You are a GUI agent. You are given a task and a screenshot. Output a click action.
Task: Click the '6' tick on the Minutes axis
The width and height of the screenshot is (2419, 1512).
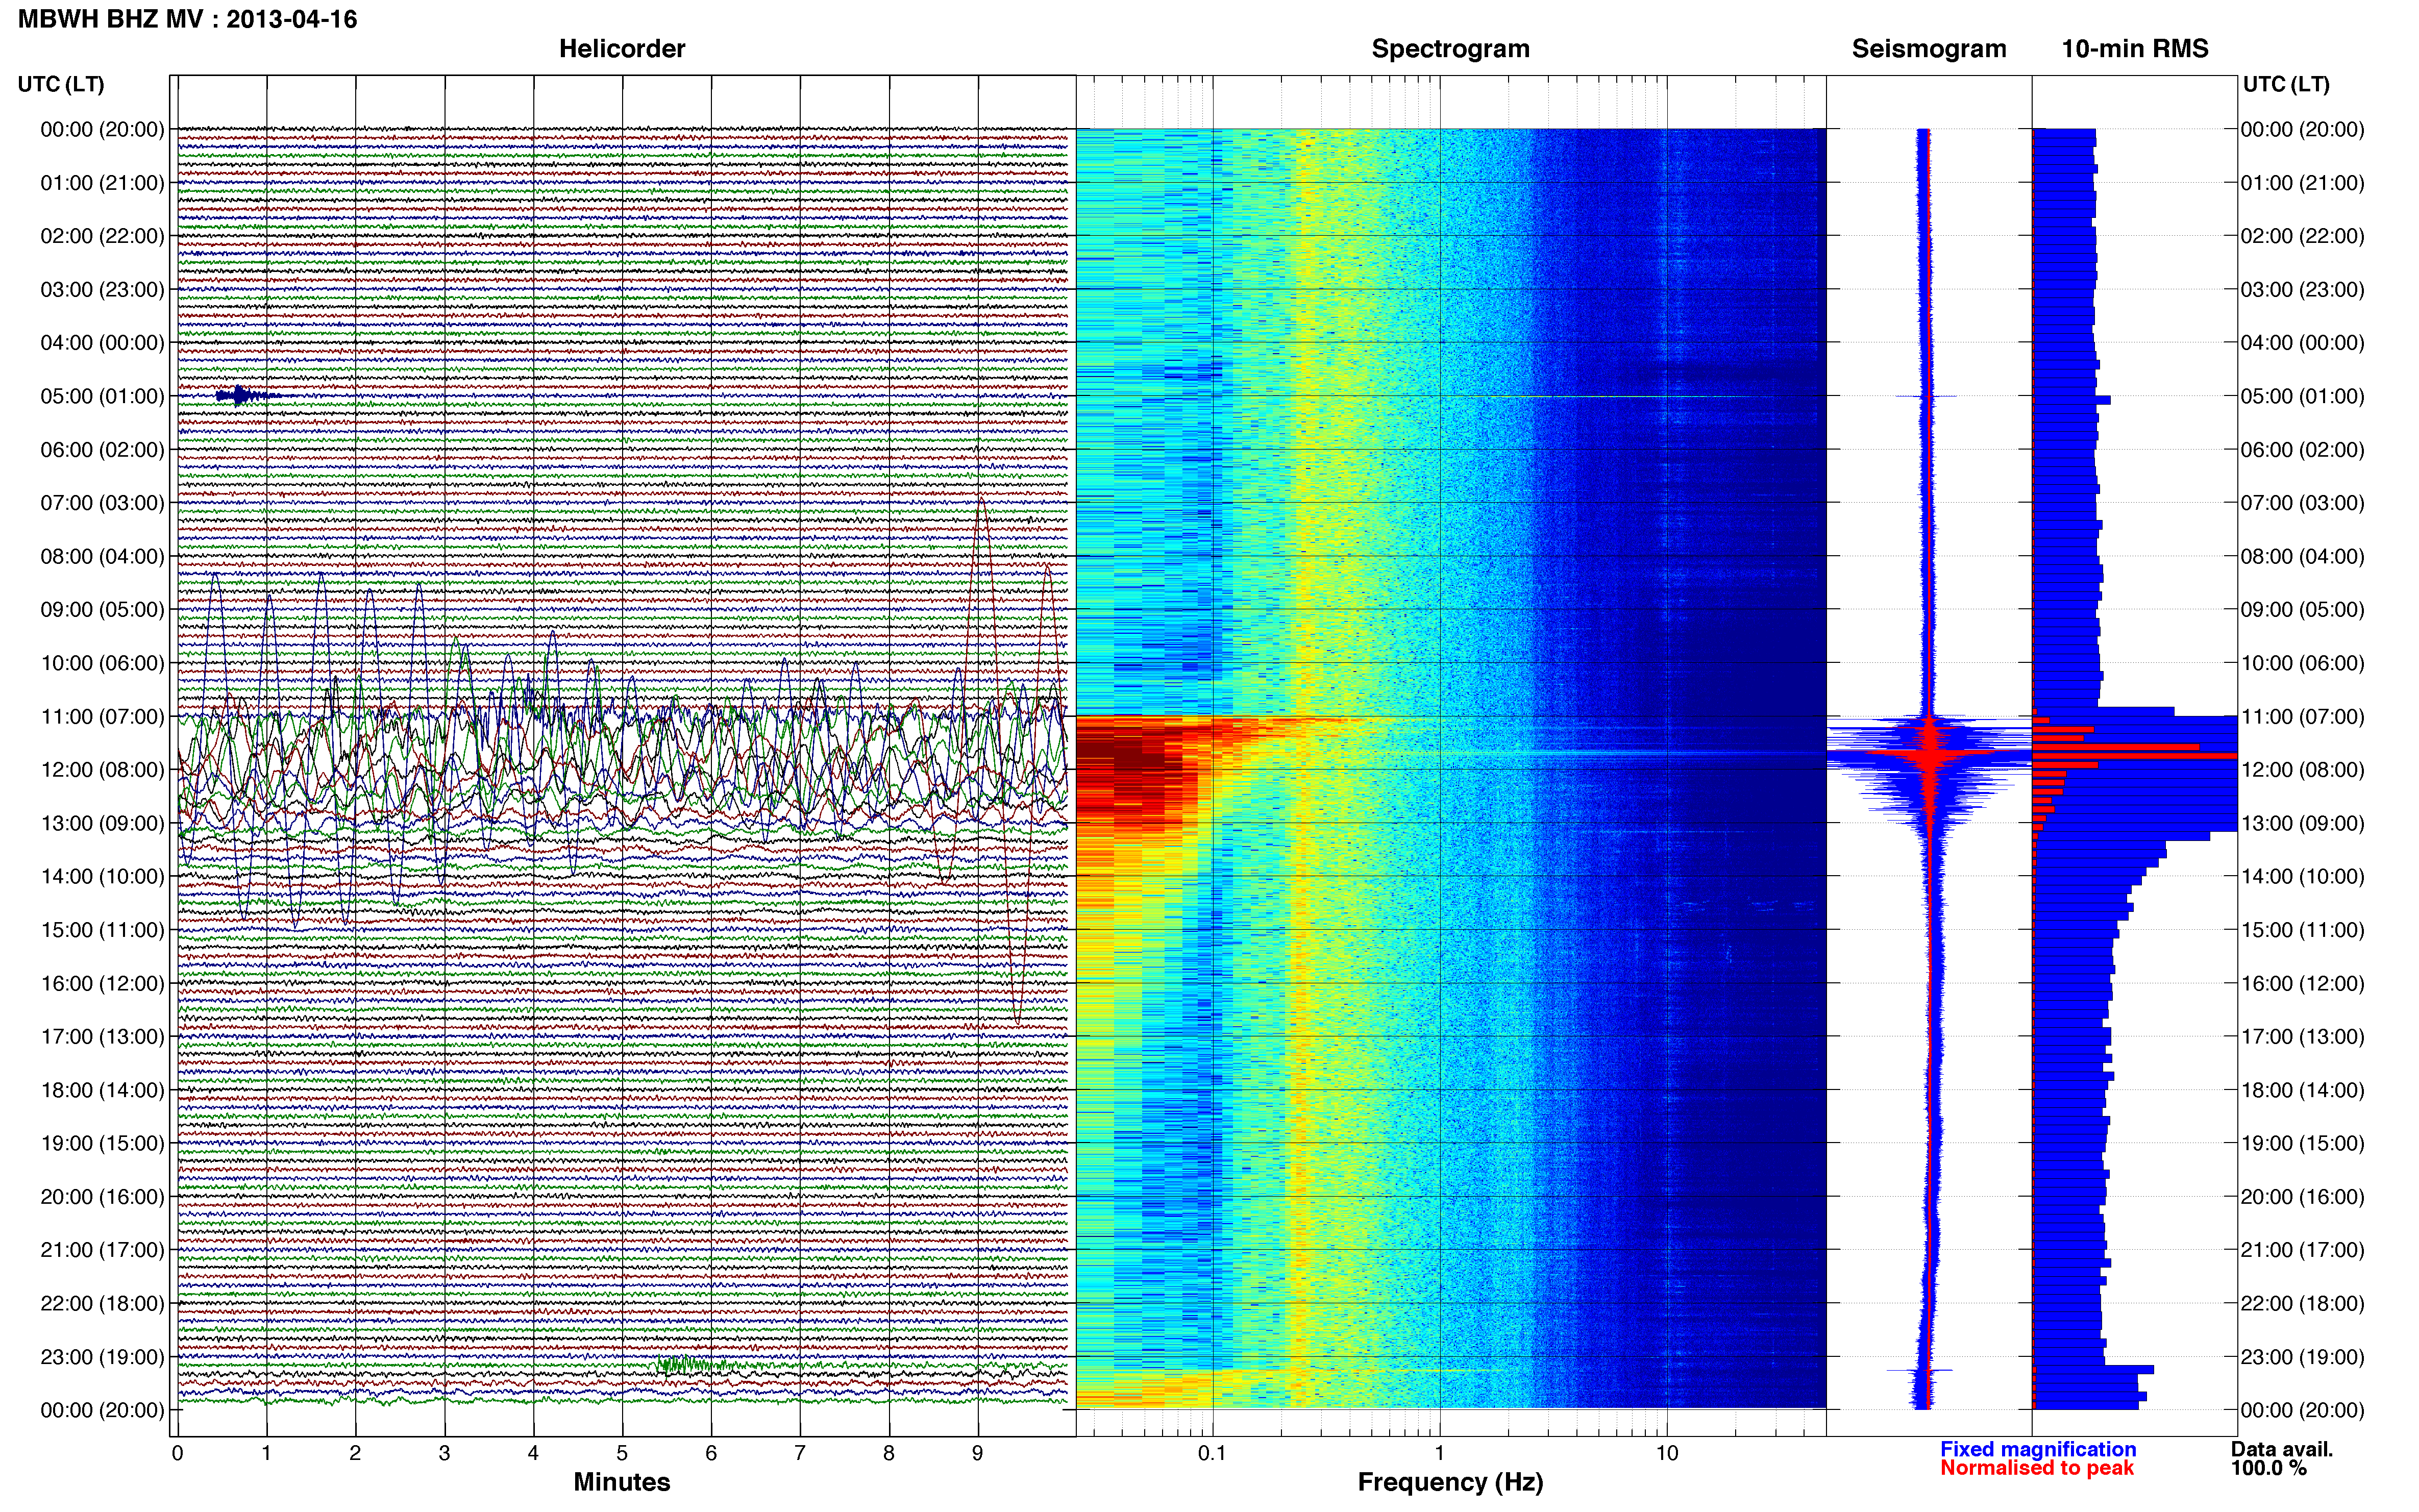711,1453
